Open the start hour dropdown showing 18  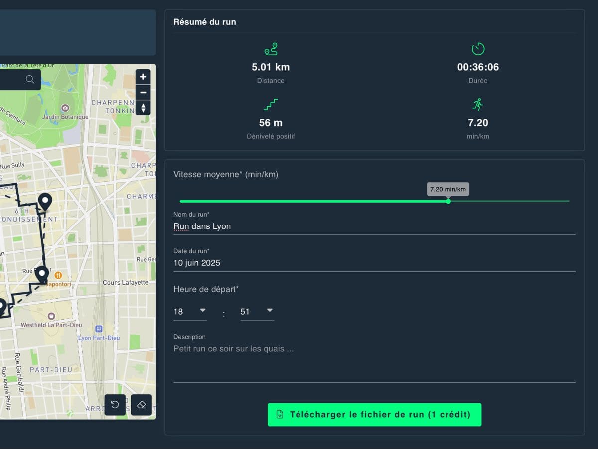pyautogui.click(x=190, y=312)
